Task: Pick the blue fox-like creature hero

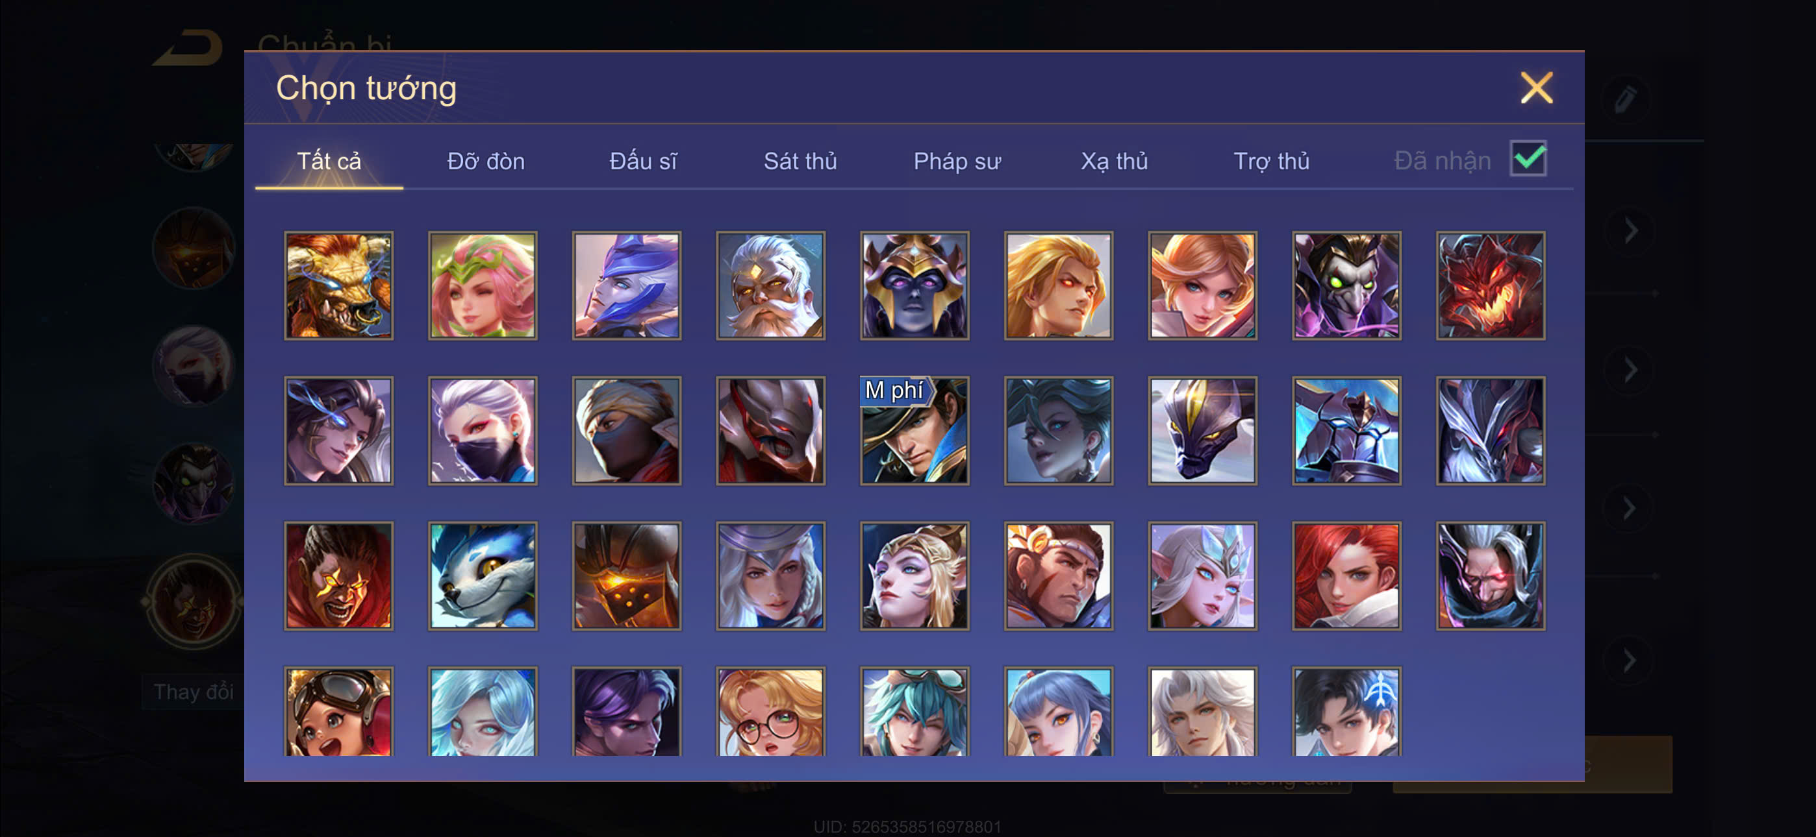Action: tap(482, 576)
